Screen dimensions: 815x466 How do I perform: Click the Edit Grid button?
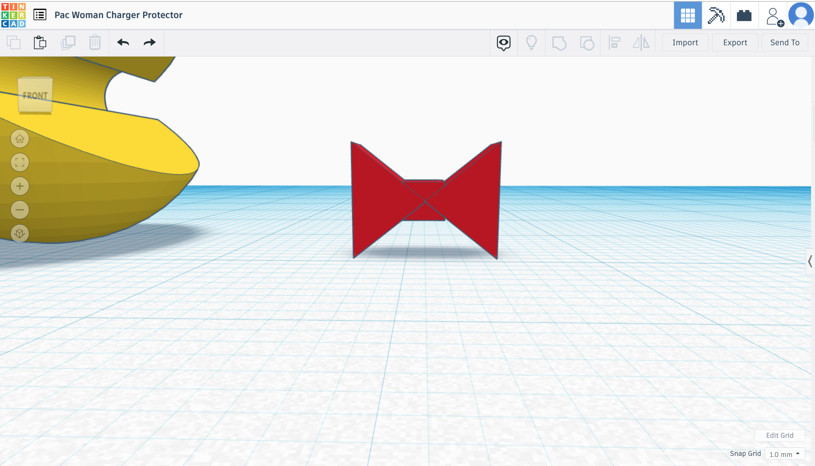click(x=779, y=435)
